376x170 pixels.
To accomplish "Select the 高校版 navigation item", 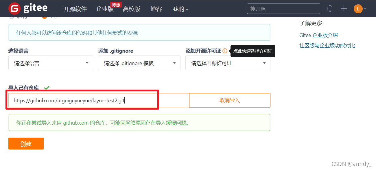I will click(132, 9).
